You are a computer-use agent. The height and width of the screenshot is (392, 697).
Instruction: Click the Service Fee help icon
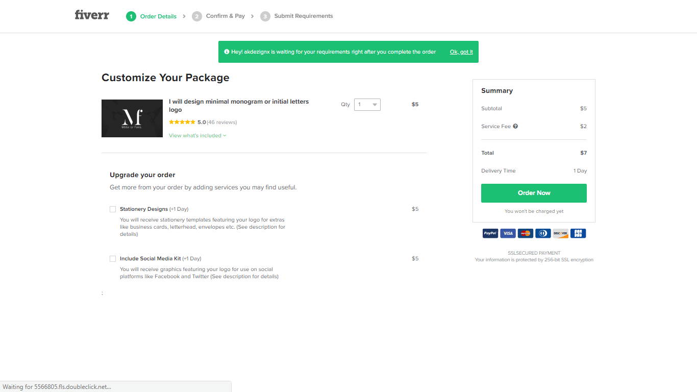pos(515,126)
